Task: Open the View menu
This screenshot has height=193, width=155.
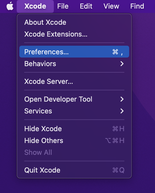Action: (111, 6)
